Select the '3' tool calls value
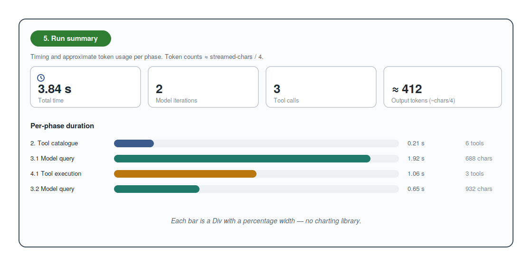This screenshot has height=266, width=532. coord(277,89)
